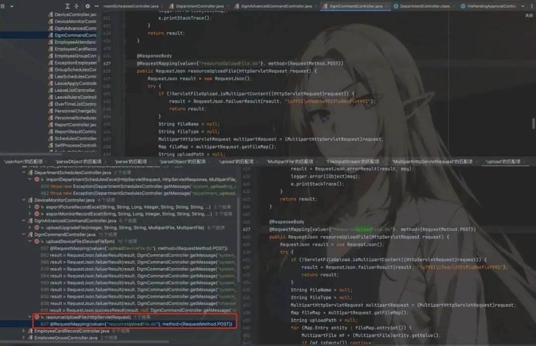Select line 615 successResult search result

pos(138,310)
